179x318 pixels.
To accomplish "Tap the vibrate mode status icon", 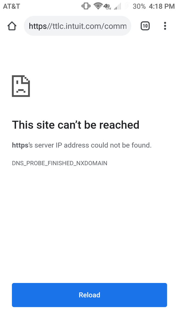I will (x=86, y=6).
